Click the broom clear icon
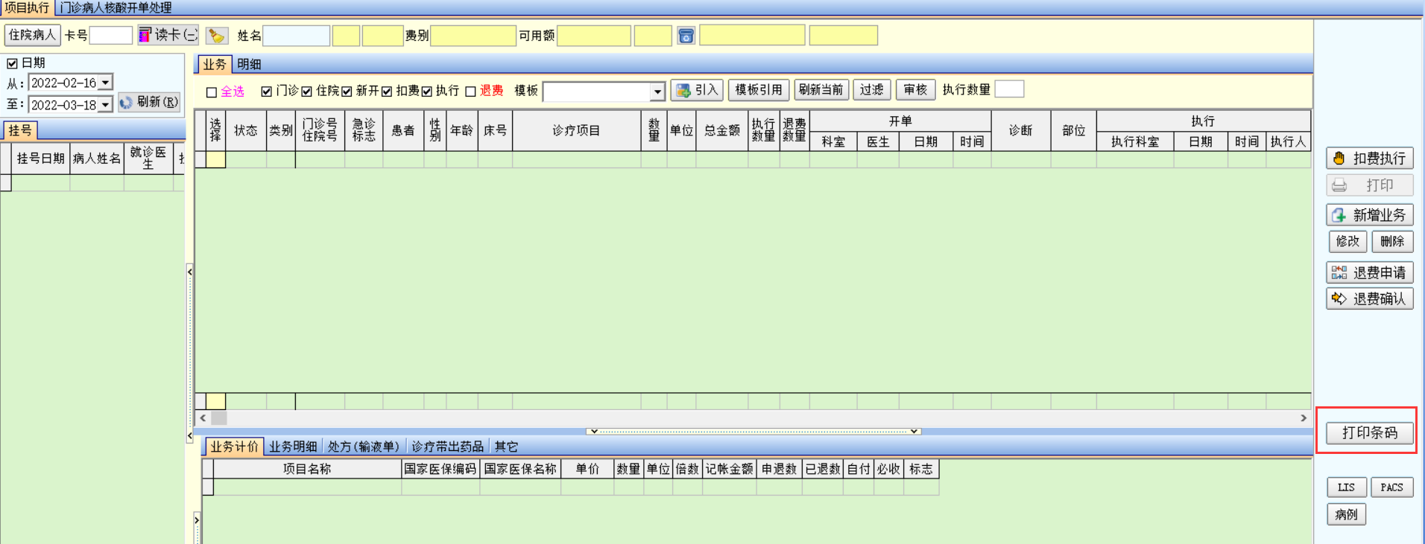The image size is (1425, 544). (216, 35)
